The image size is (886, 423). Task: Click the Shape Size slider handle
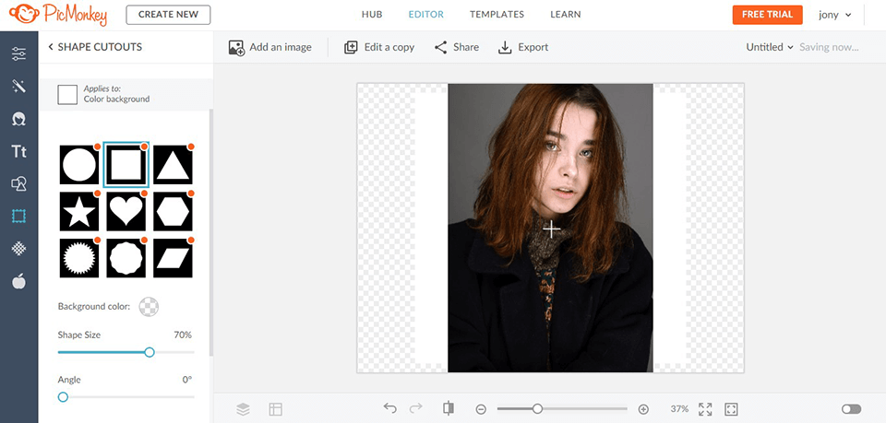[x=150, y=352]
